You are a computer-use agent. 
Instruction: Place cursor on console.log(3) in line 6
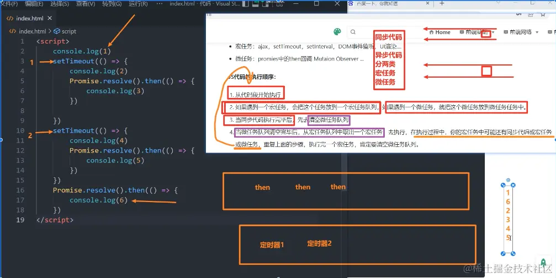[x=115, y=91]
